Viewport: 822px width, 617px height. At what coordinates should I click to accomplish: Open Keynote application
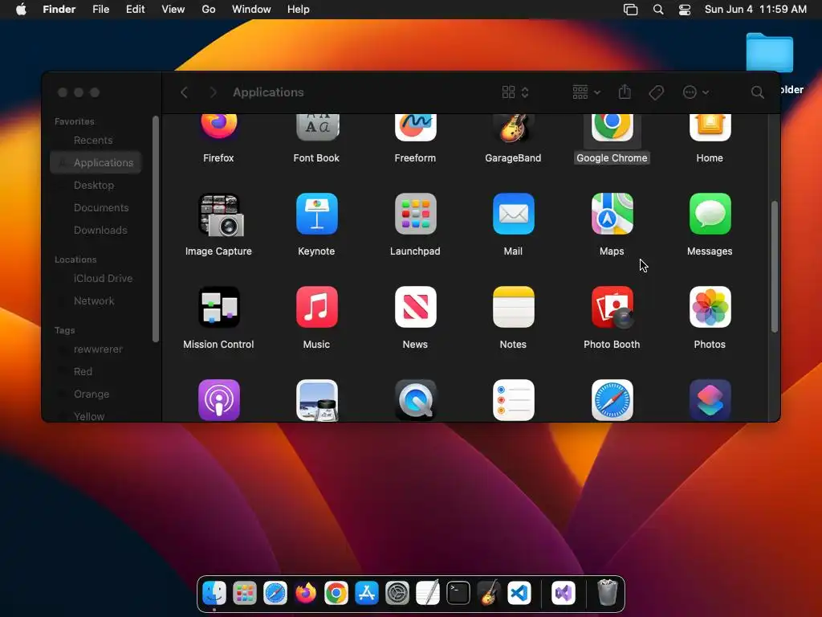(316, 214)
